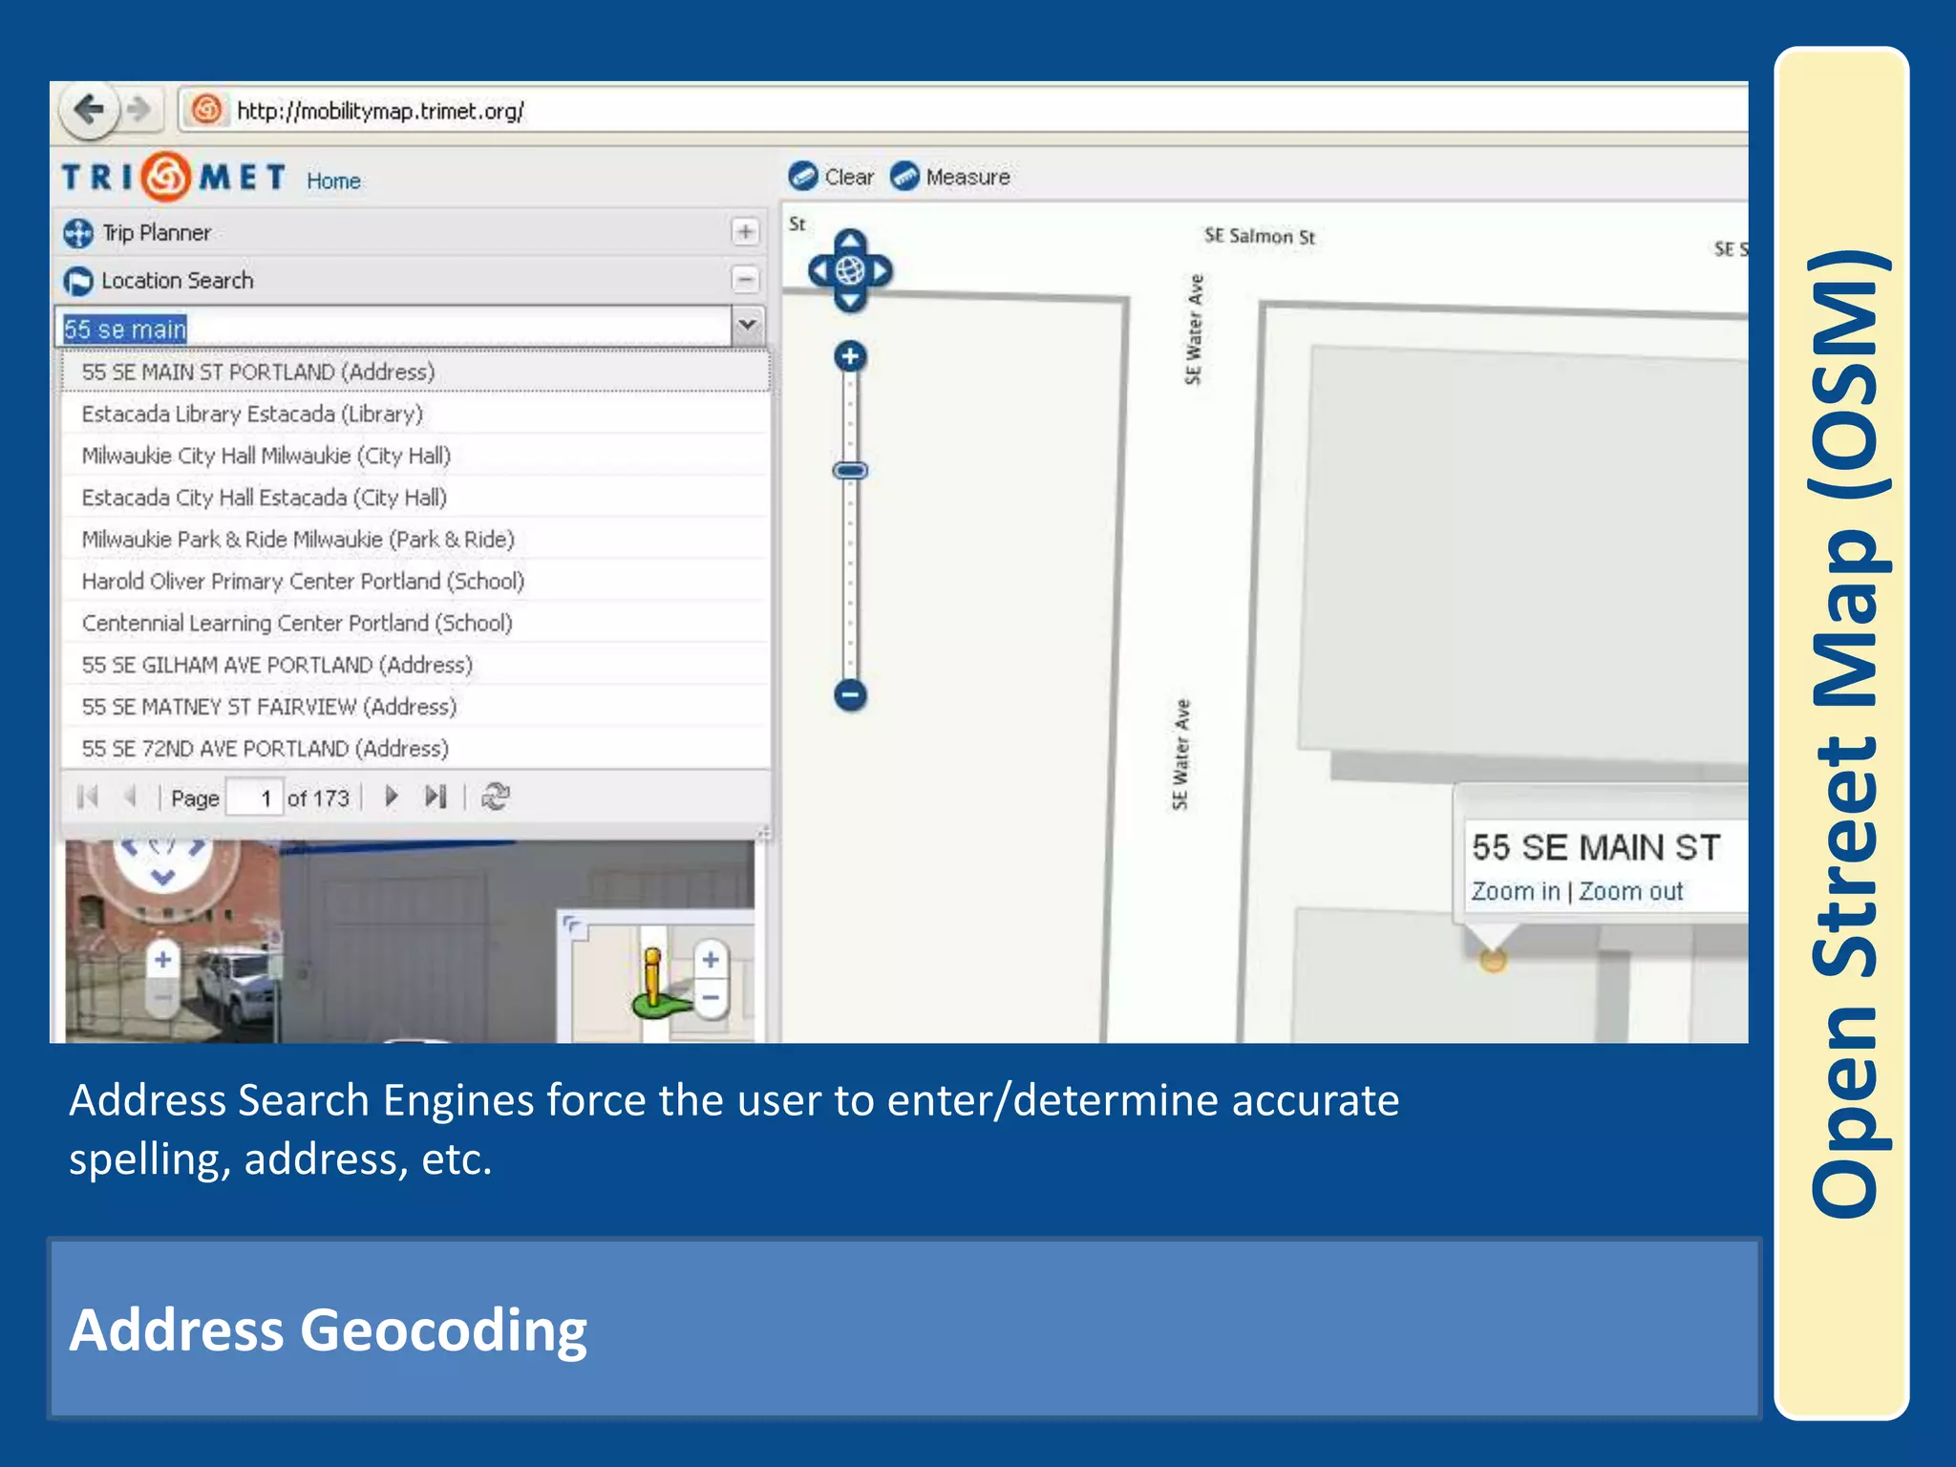Open the location search dropdown arrow
1956x1467 pixels.
748,326
